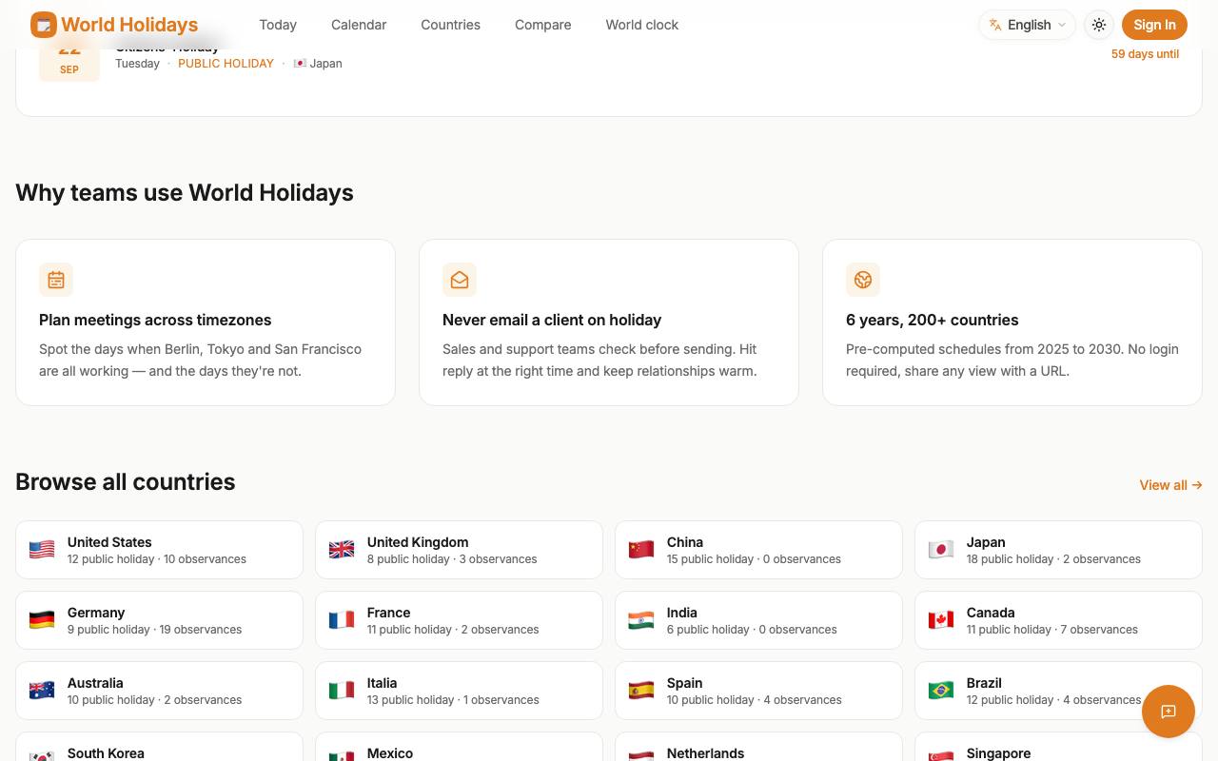Click the Japan flag in the holiday row
The image size is (1218, 761).
(300, 64)
